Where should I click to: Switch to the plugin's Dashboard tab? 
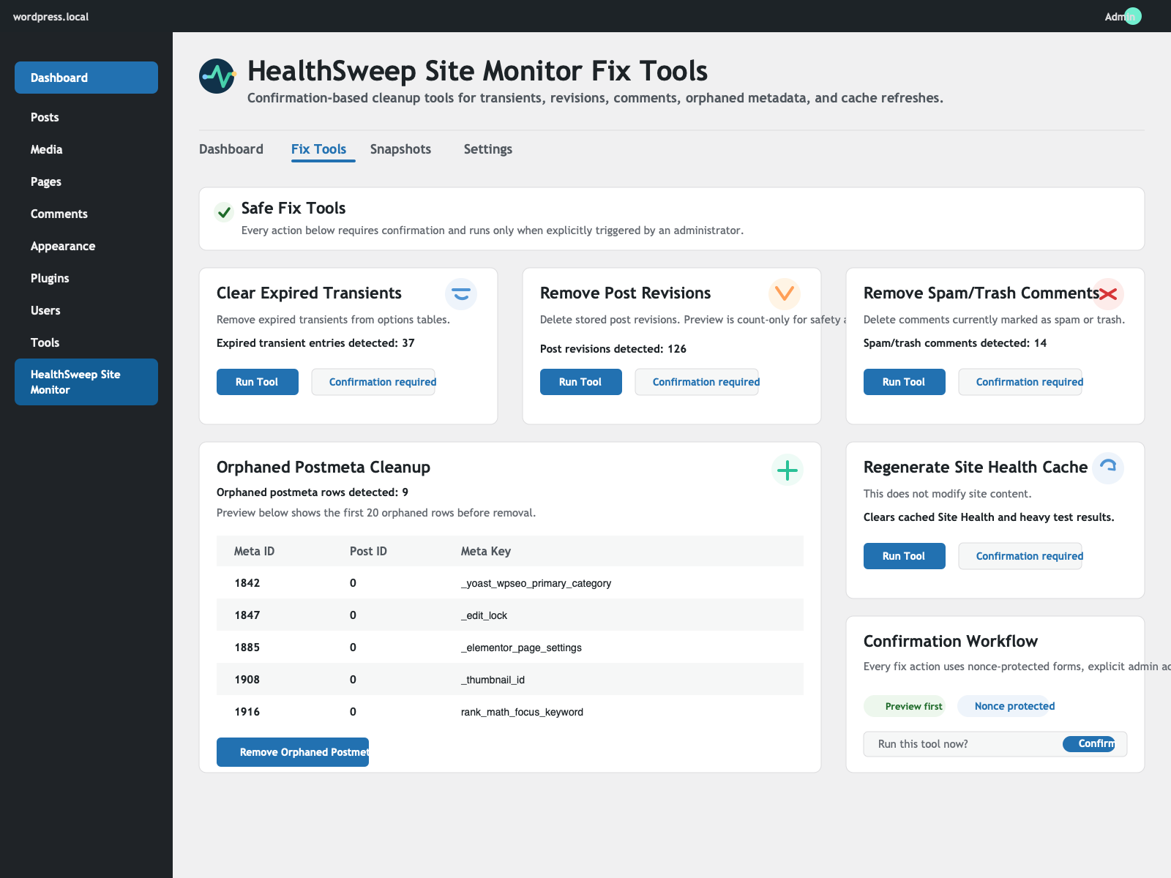pyautogui.click(x=231, y=149)
